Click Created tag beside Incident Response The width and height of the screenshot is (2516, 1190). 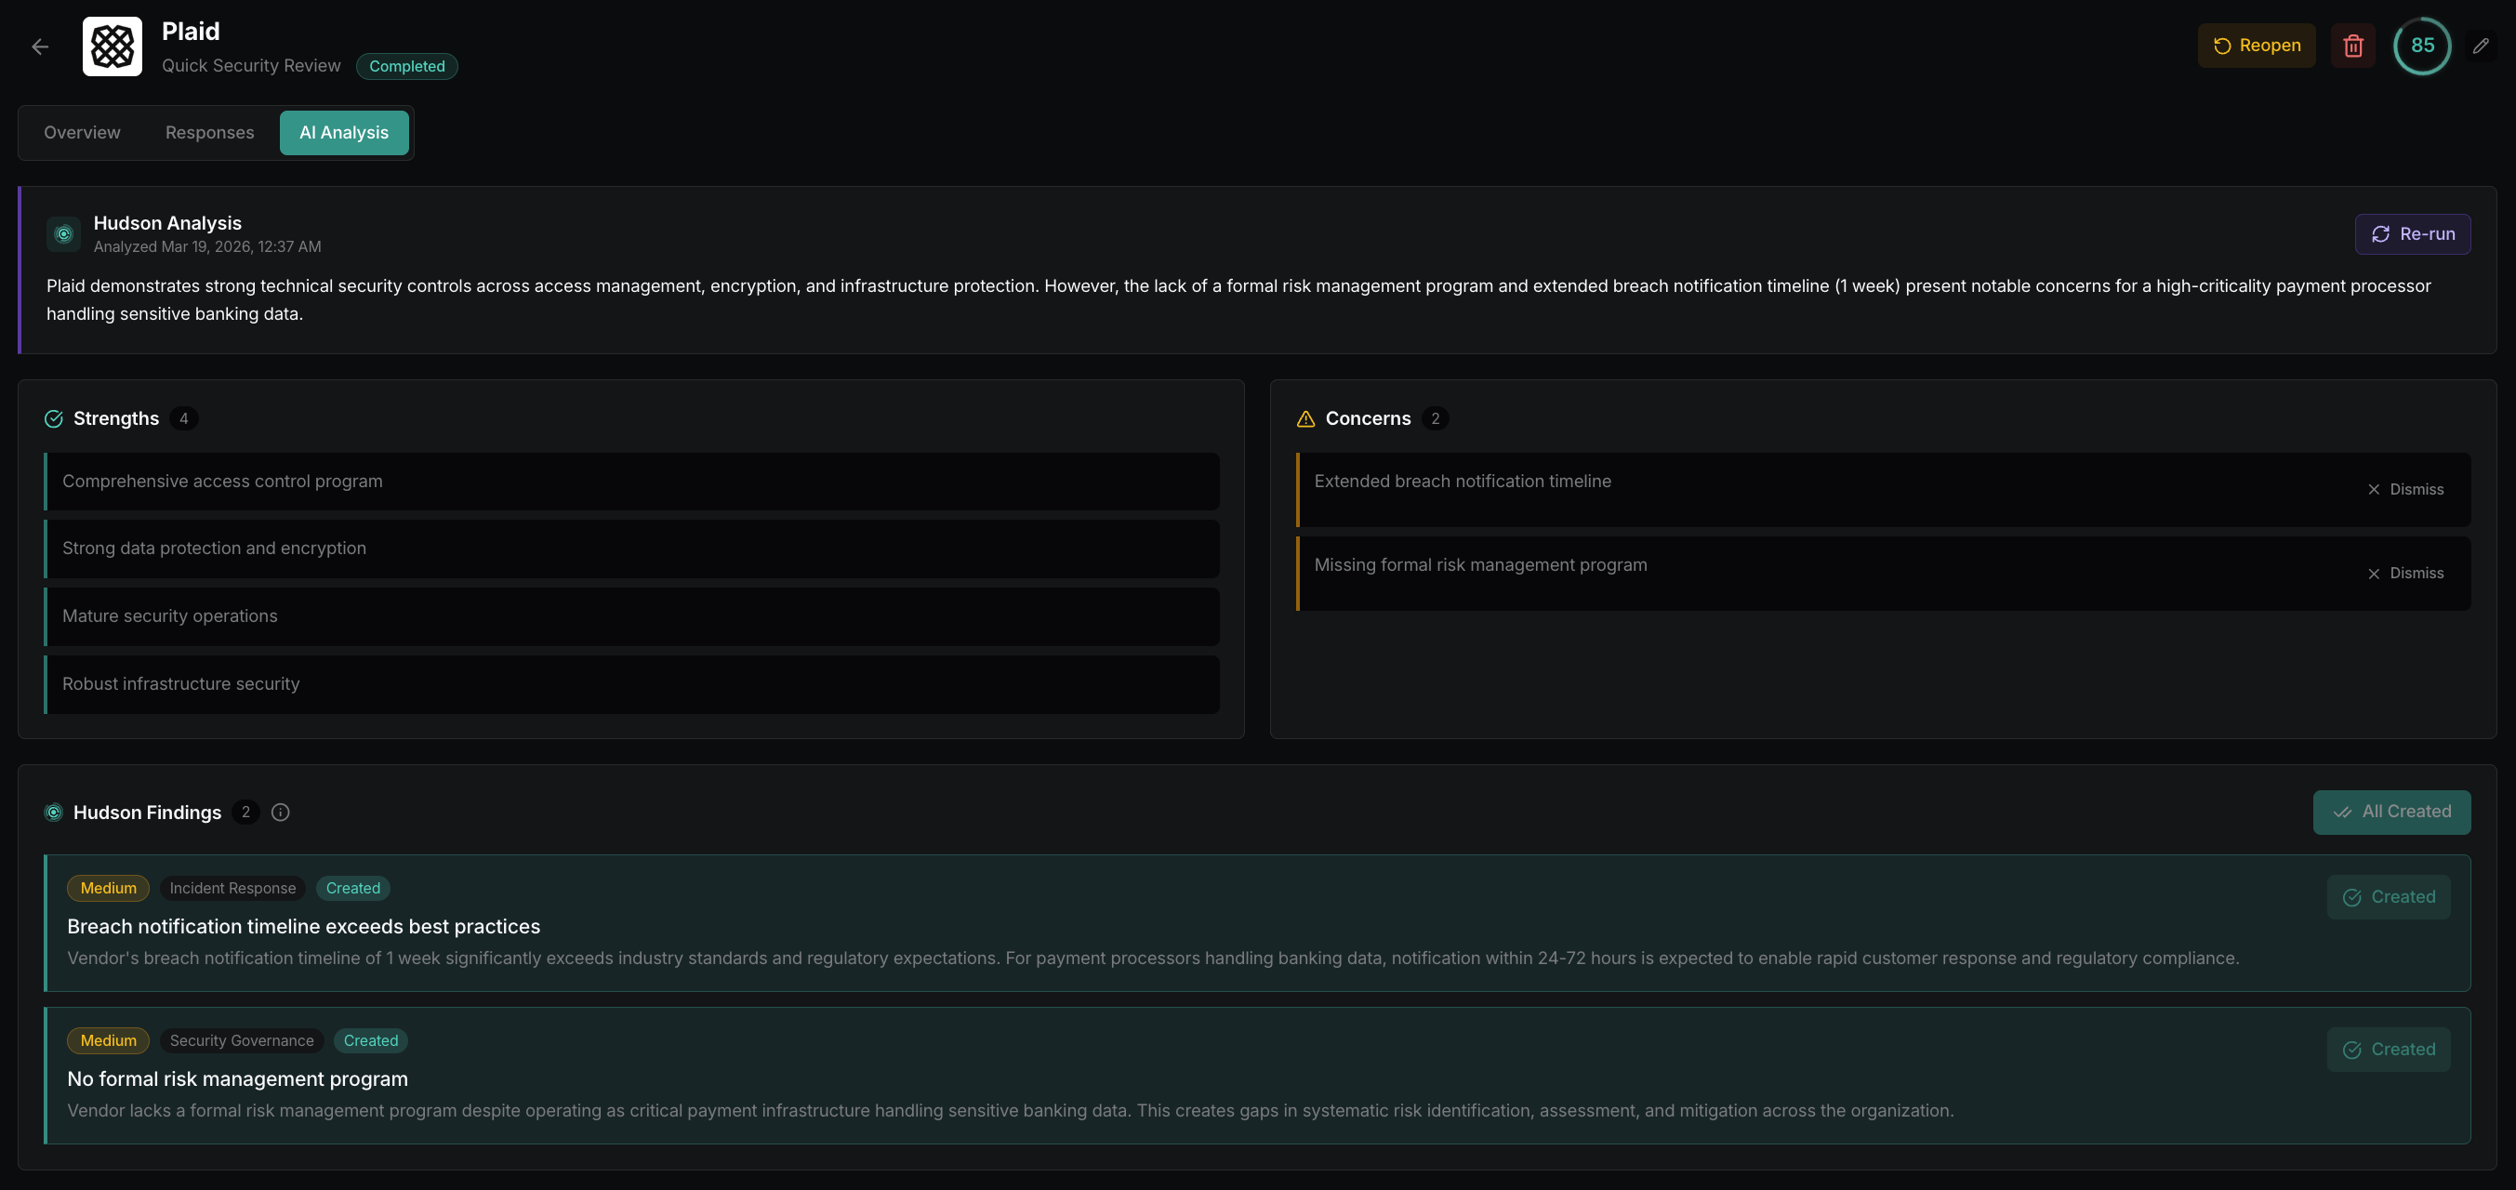point(352,889)
